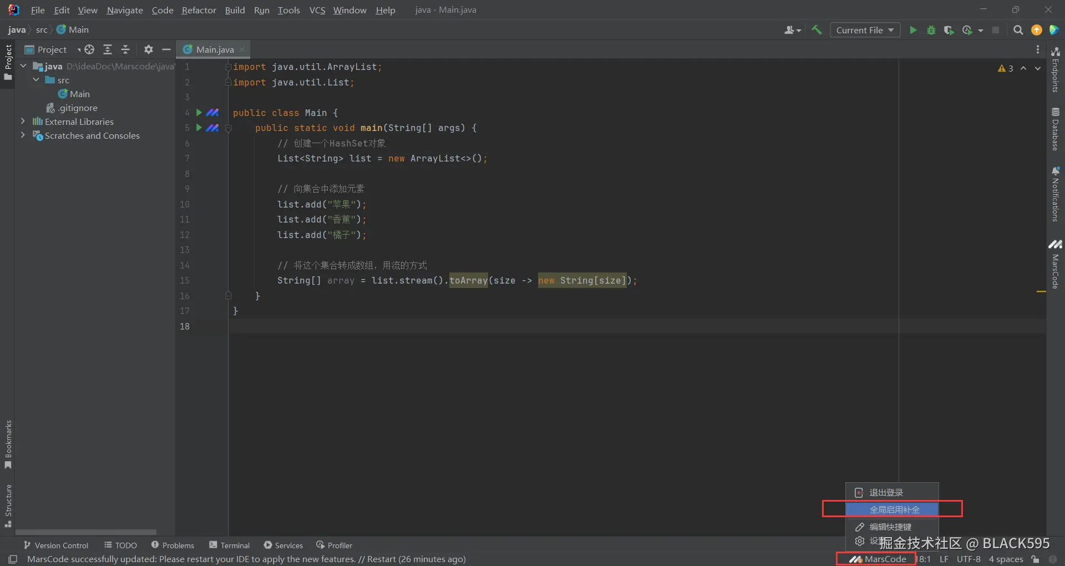Open the VCS menu

coord(317,10)
